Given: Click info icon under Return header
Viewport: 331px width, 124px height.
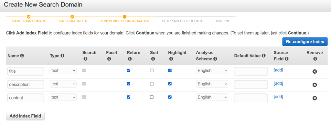Looking at the screenshot, I should (x=130, y=59).
